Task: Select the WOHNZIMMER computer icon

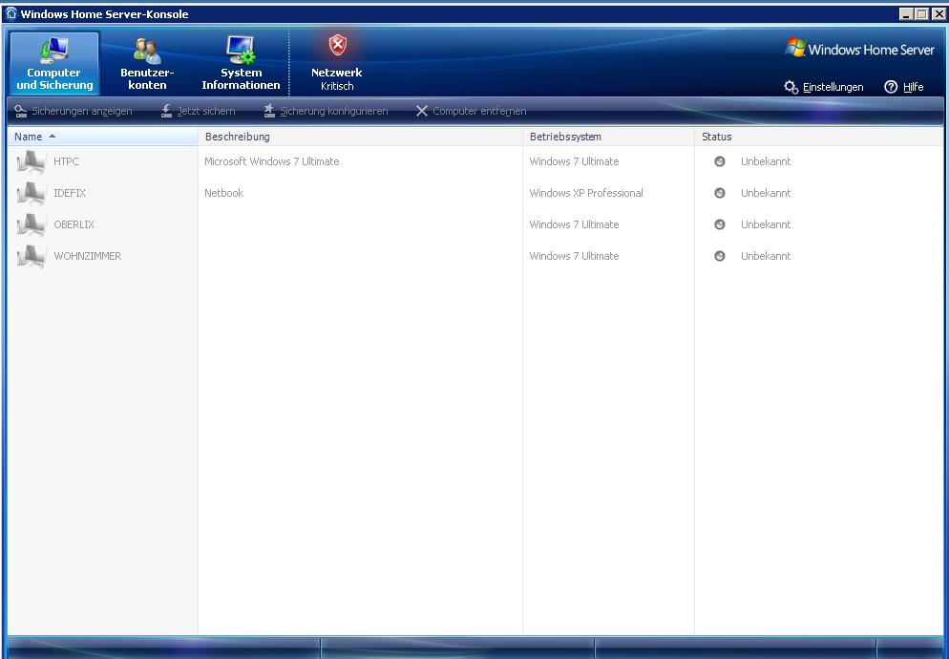Action: (32, 257)
